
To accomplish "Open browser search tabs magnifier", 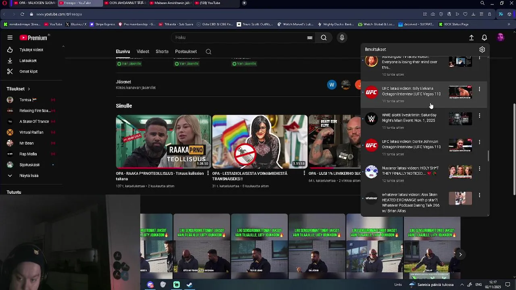I will [x=483, y=3].
